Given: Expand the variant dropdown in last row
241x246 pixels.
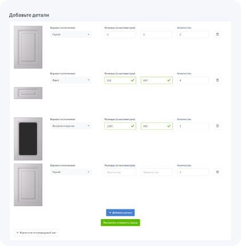Looking at the screenshot, I should 71,172.
